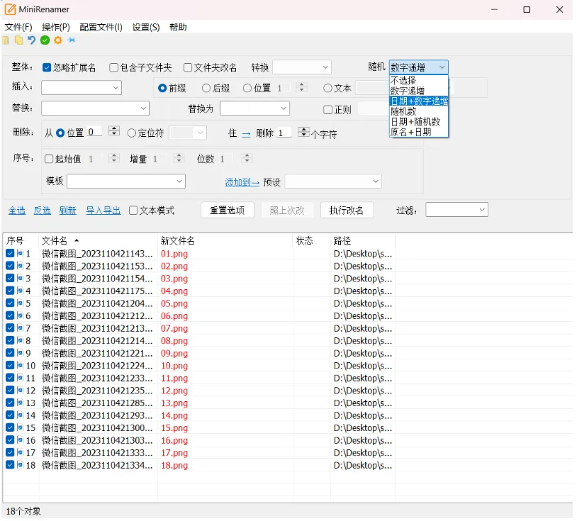Click the 路径 column header

point(363,240)
